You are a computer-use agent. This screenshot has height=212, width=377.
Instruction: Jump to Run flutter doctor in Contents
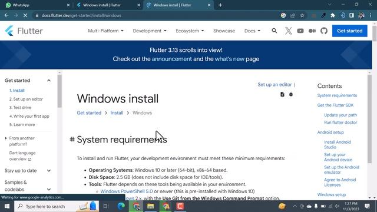pyautogui.click(x=340, y=122)
